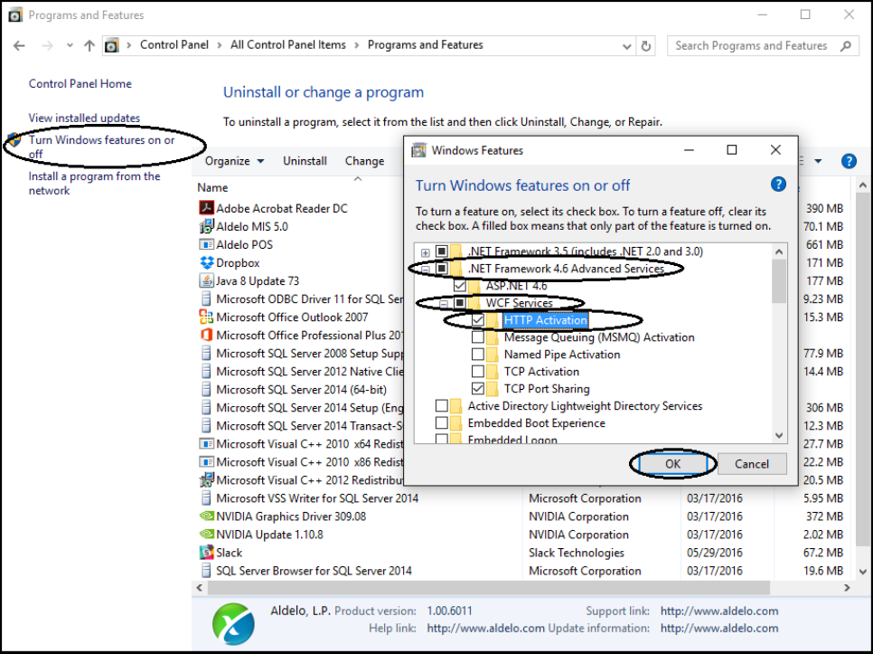Click Turn Windows features on or off
Viewport: 873px width, 654px height.
click(101, 147)
